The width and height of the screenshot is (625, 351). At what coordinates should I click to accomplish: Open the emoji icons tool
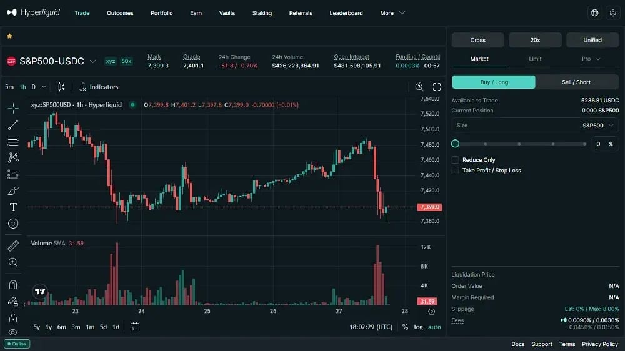point(13,224)
